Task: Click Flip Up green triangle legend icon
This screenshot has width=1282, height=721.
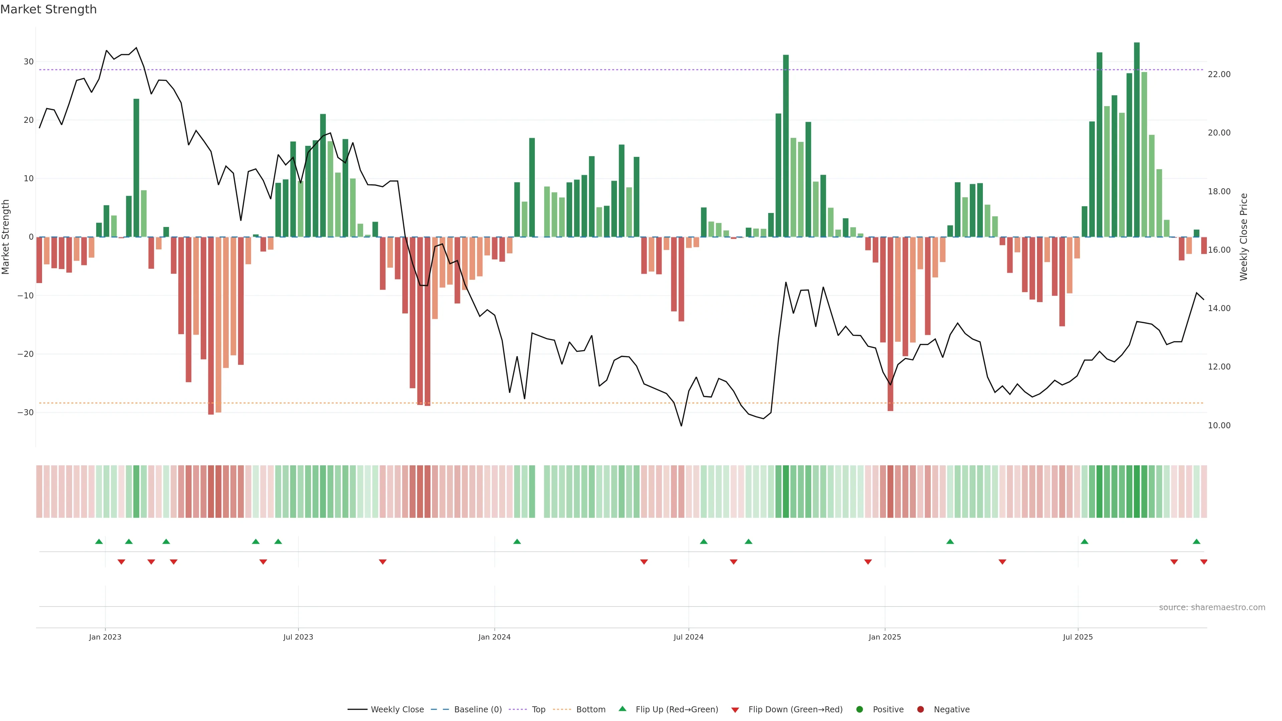Action: point(622,709)
